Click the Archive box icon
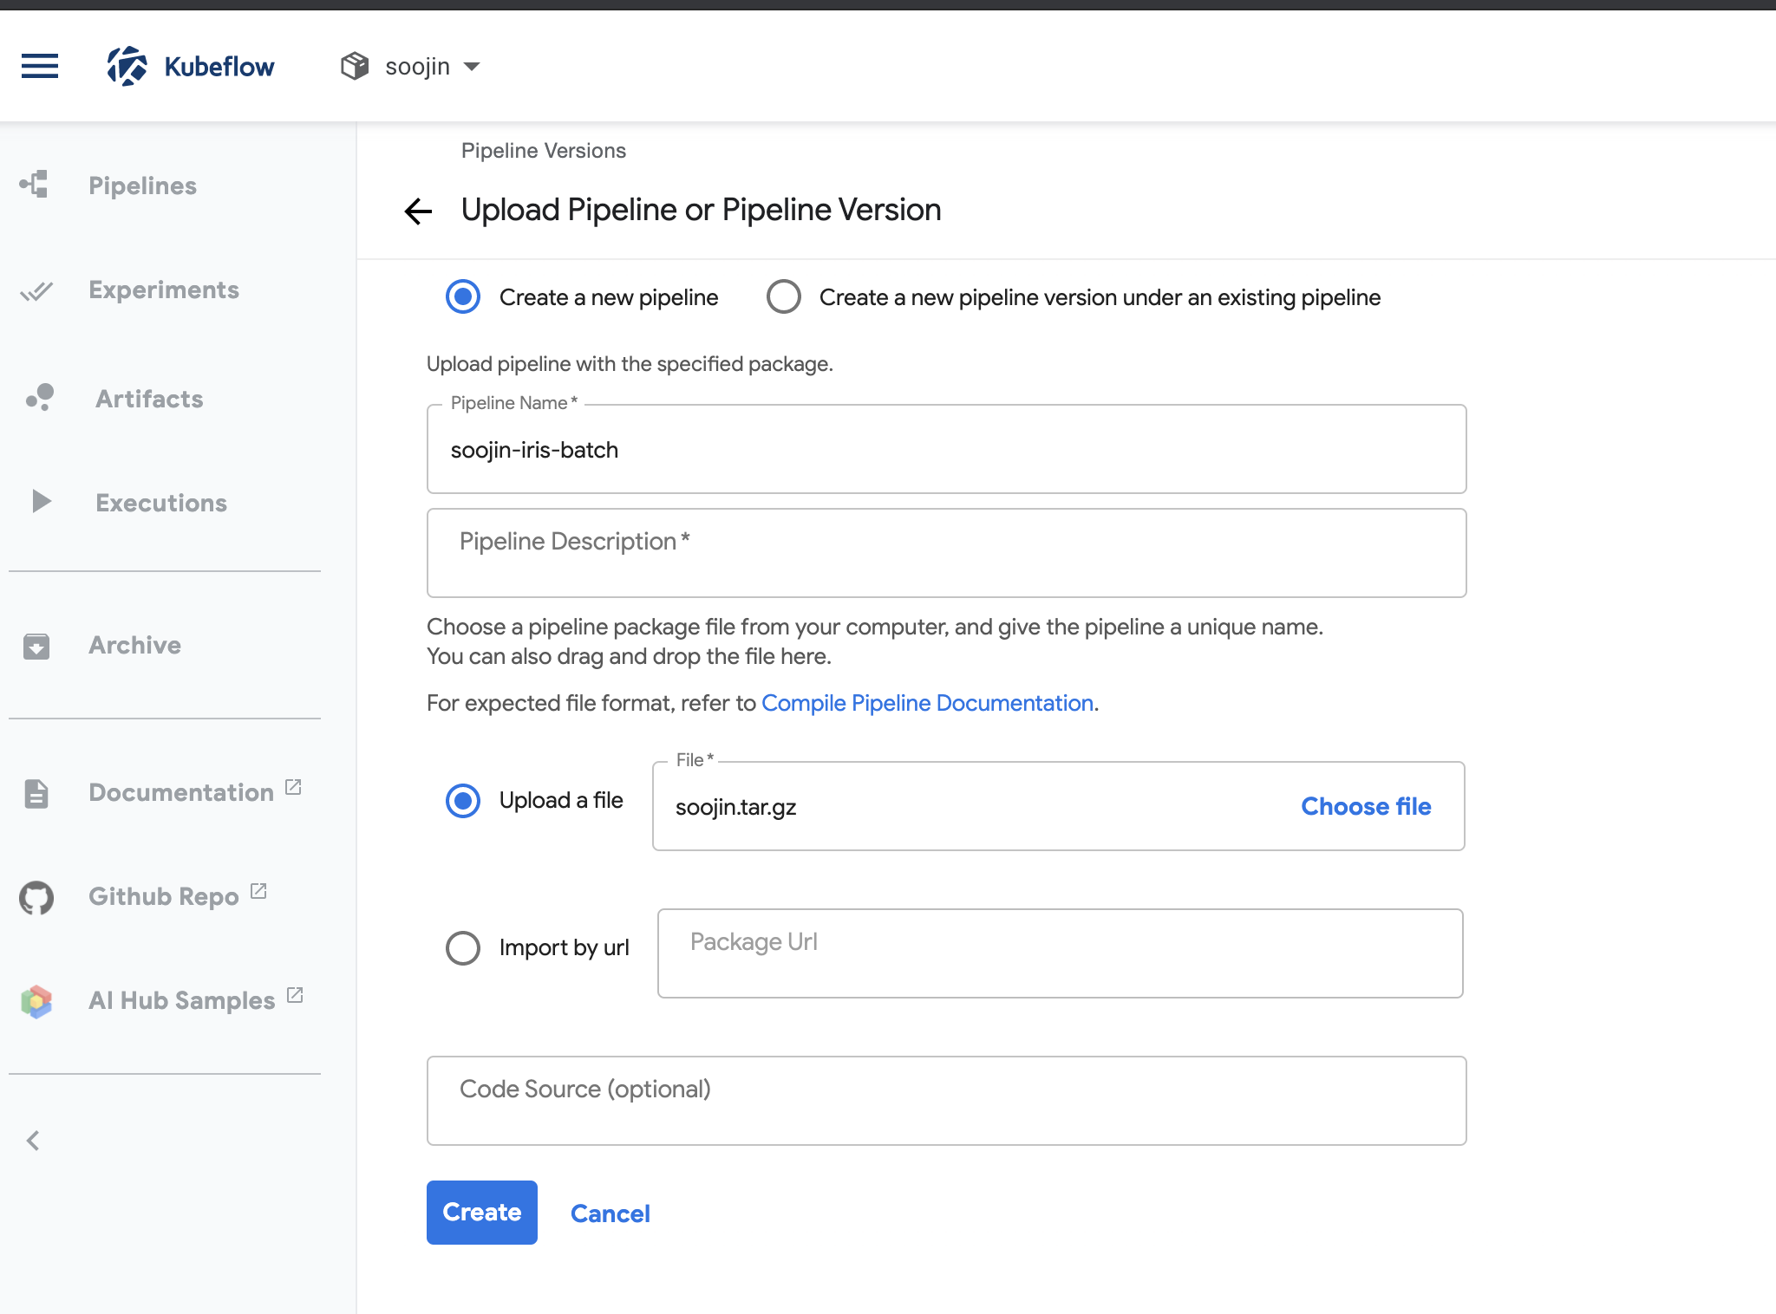This screenshot has width=1776, height=1314. coord(36,646)
